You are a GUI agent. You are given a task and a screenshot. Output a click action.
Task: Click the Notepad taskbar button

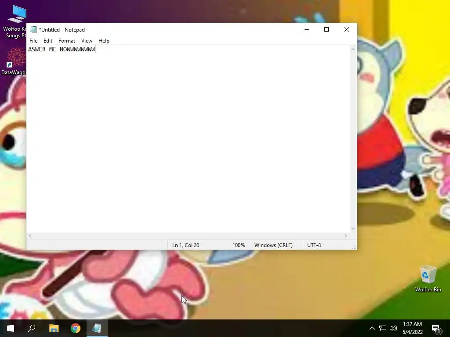[x=97, y=328]
